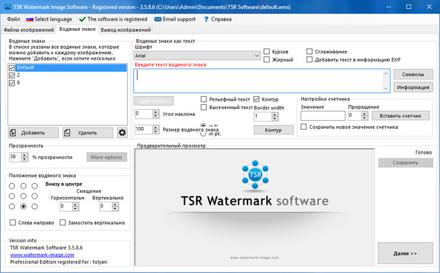Enable Замостить вертикально checkbox
The height and width of the screenshot is (273, 440).
point(63,223)
